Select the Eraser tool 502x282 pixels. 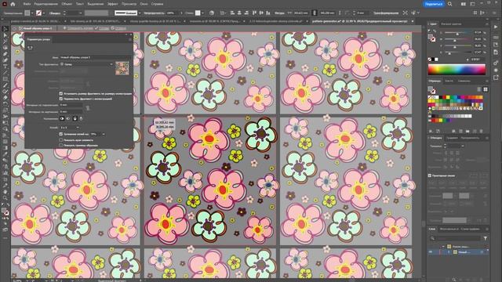pyautogui.click(x=5, y=97)
